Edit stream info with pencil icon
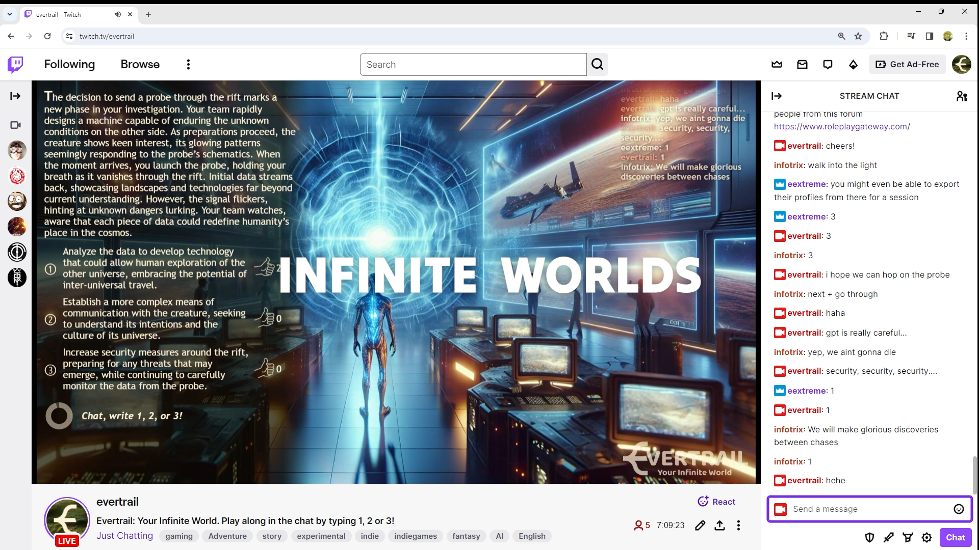979x550 pixels. (x=700, y=526)
